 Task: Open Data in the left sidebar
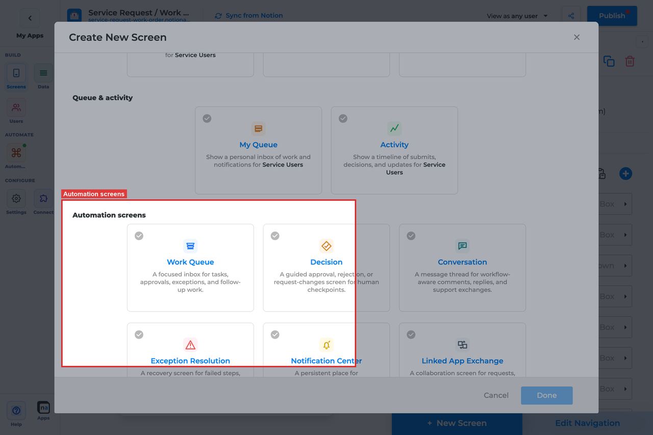[43, 76]
